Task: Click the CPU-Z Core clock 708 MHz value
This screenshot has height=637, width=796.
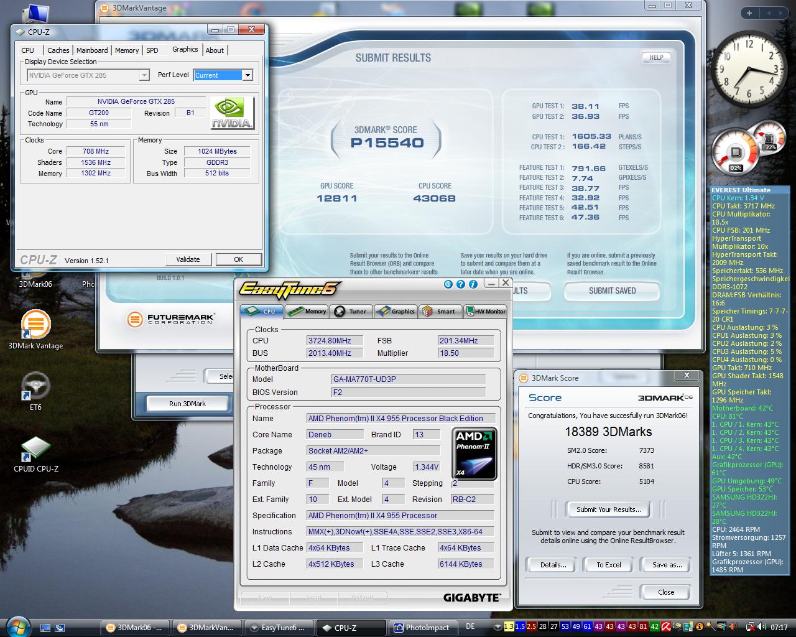Action: pyautogui.click(x=96, y=151)
